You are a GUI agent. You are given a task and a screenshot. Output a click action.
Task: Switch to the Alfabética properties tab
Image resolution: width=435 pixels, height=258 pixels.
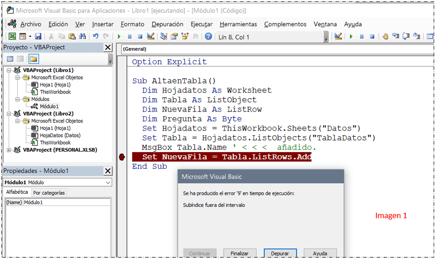click(x=17, y=192)
